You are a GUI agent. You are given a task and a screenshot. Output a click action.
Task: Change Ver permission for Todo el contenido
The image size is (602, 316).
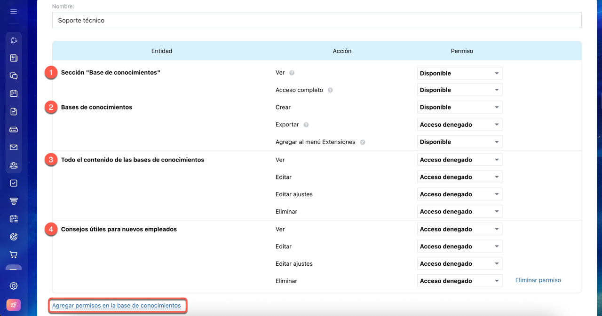[459, 160]
